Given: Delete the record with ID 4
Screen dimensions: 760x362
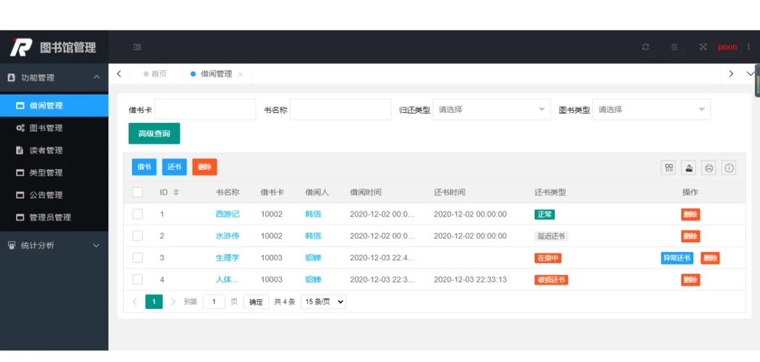Looking at the screenshot, I should point(690,279).
